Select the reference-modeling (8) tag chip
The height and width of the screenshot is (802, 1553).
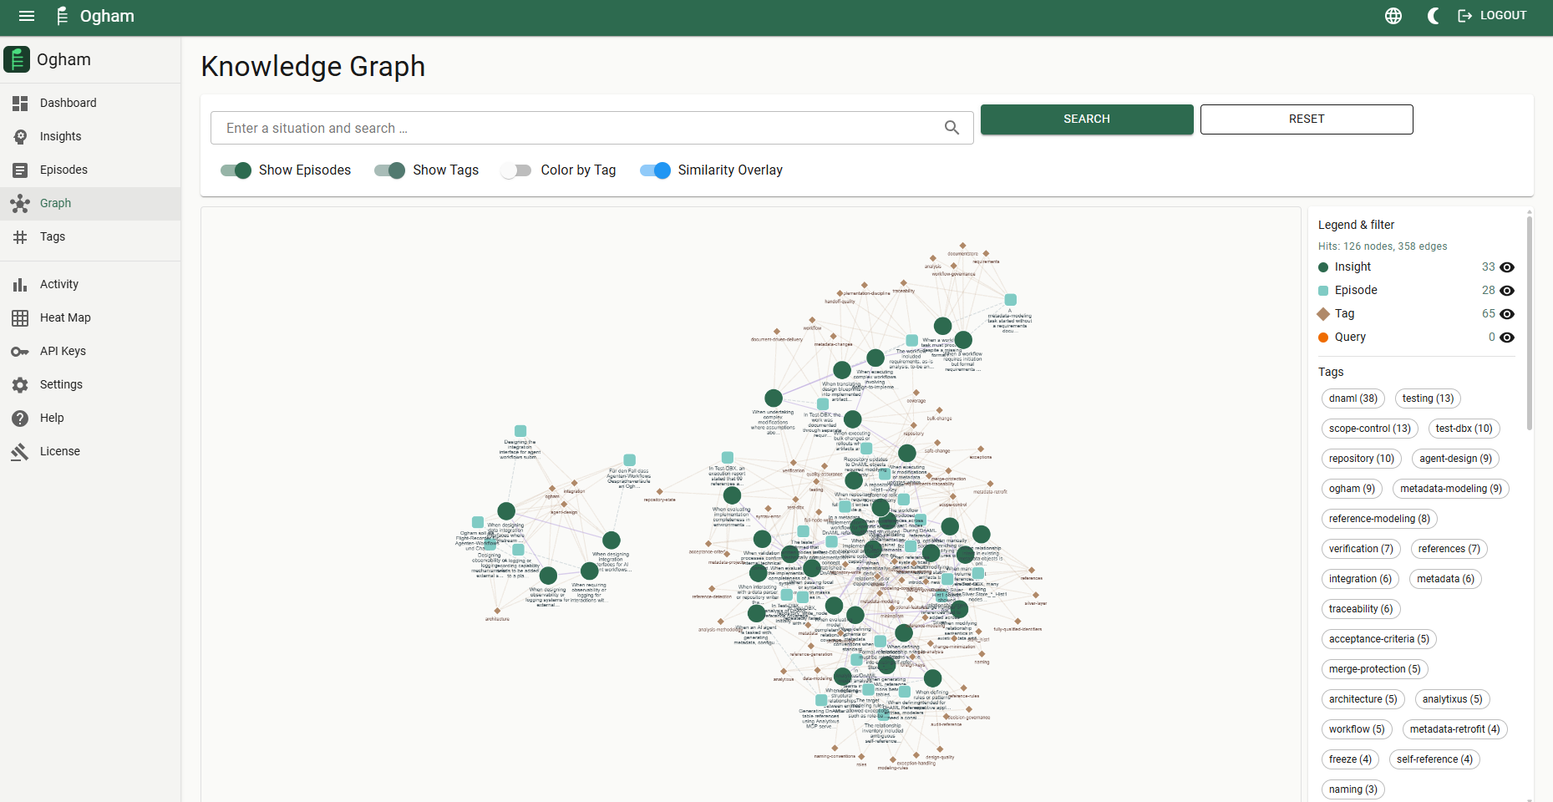[x=1379, y=519]
